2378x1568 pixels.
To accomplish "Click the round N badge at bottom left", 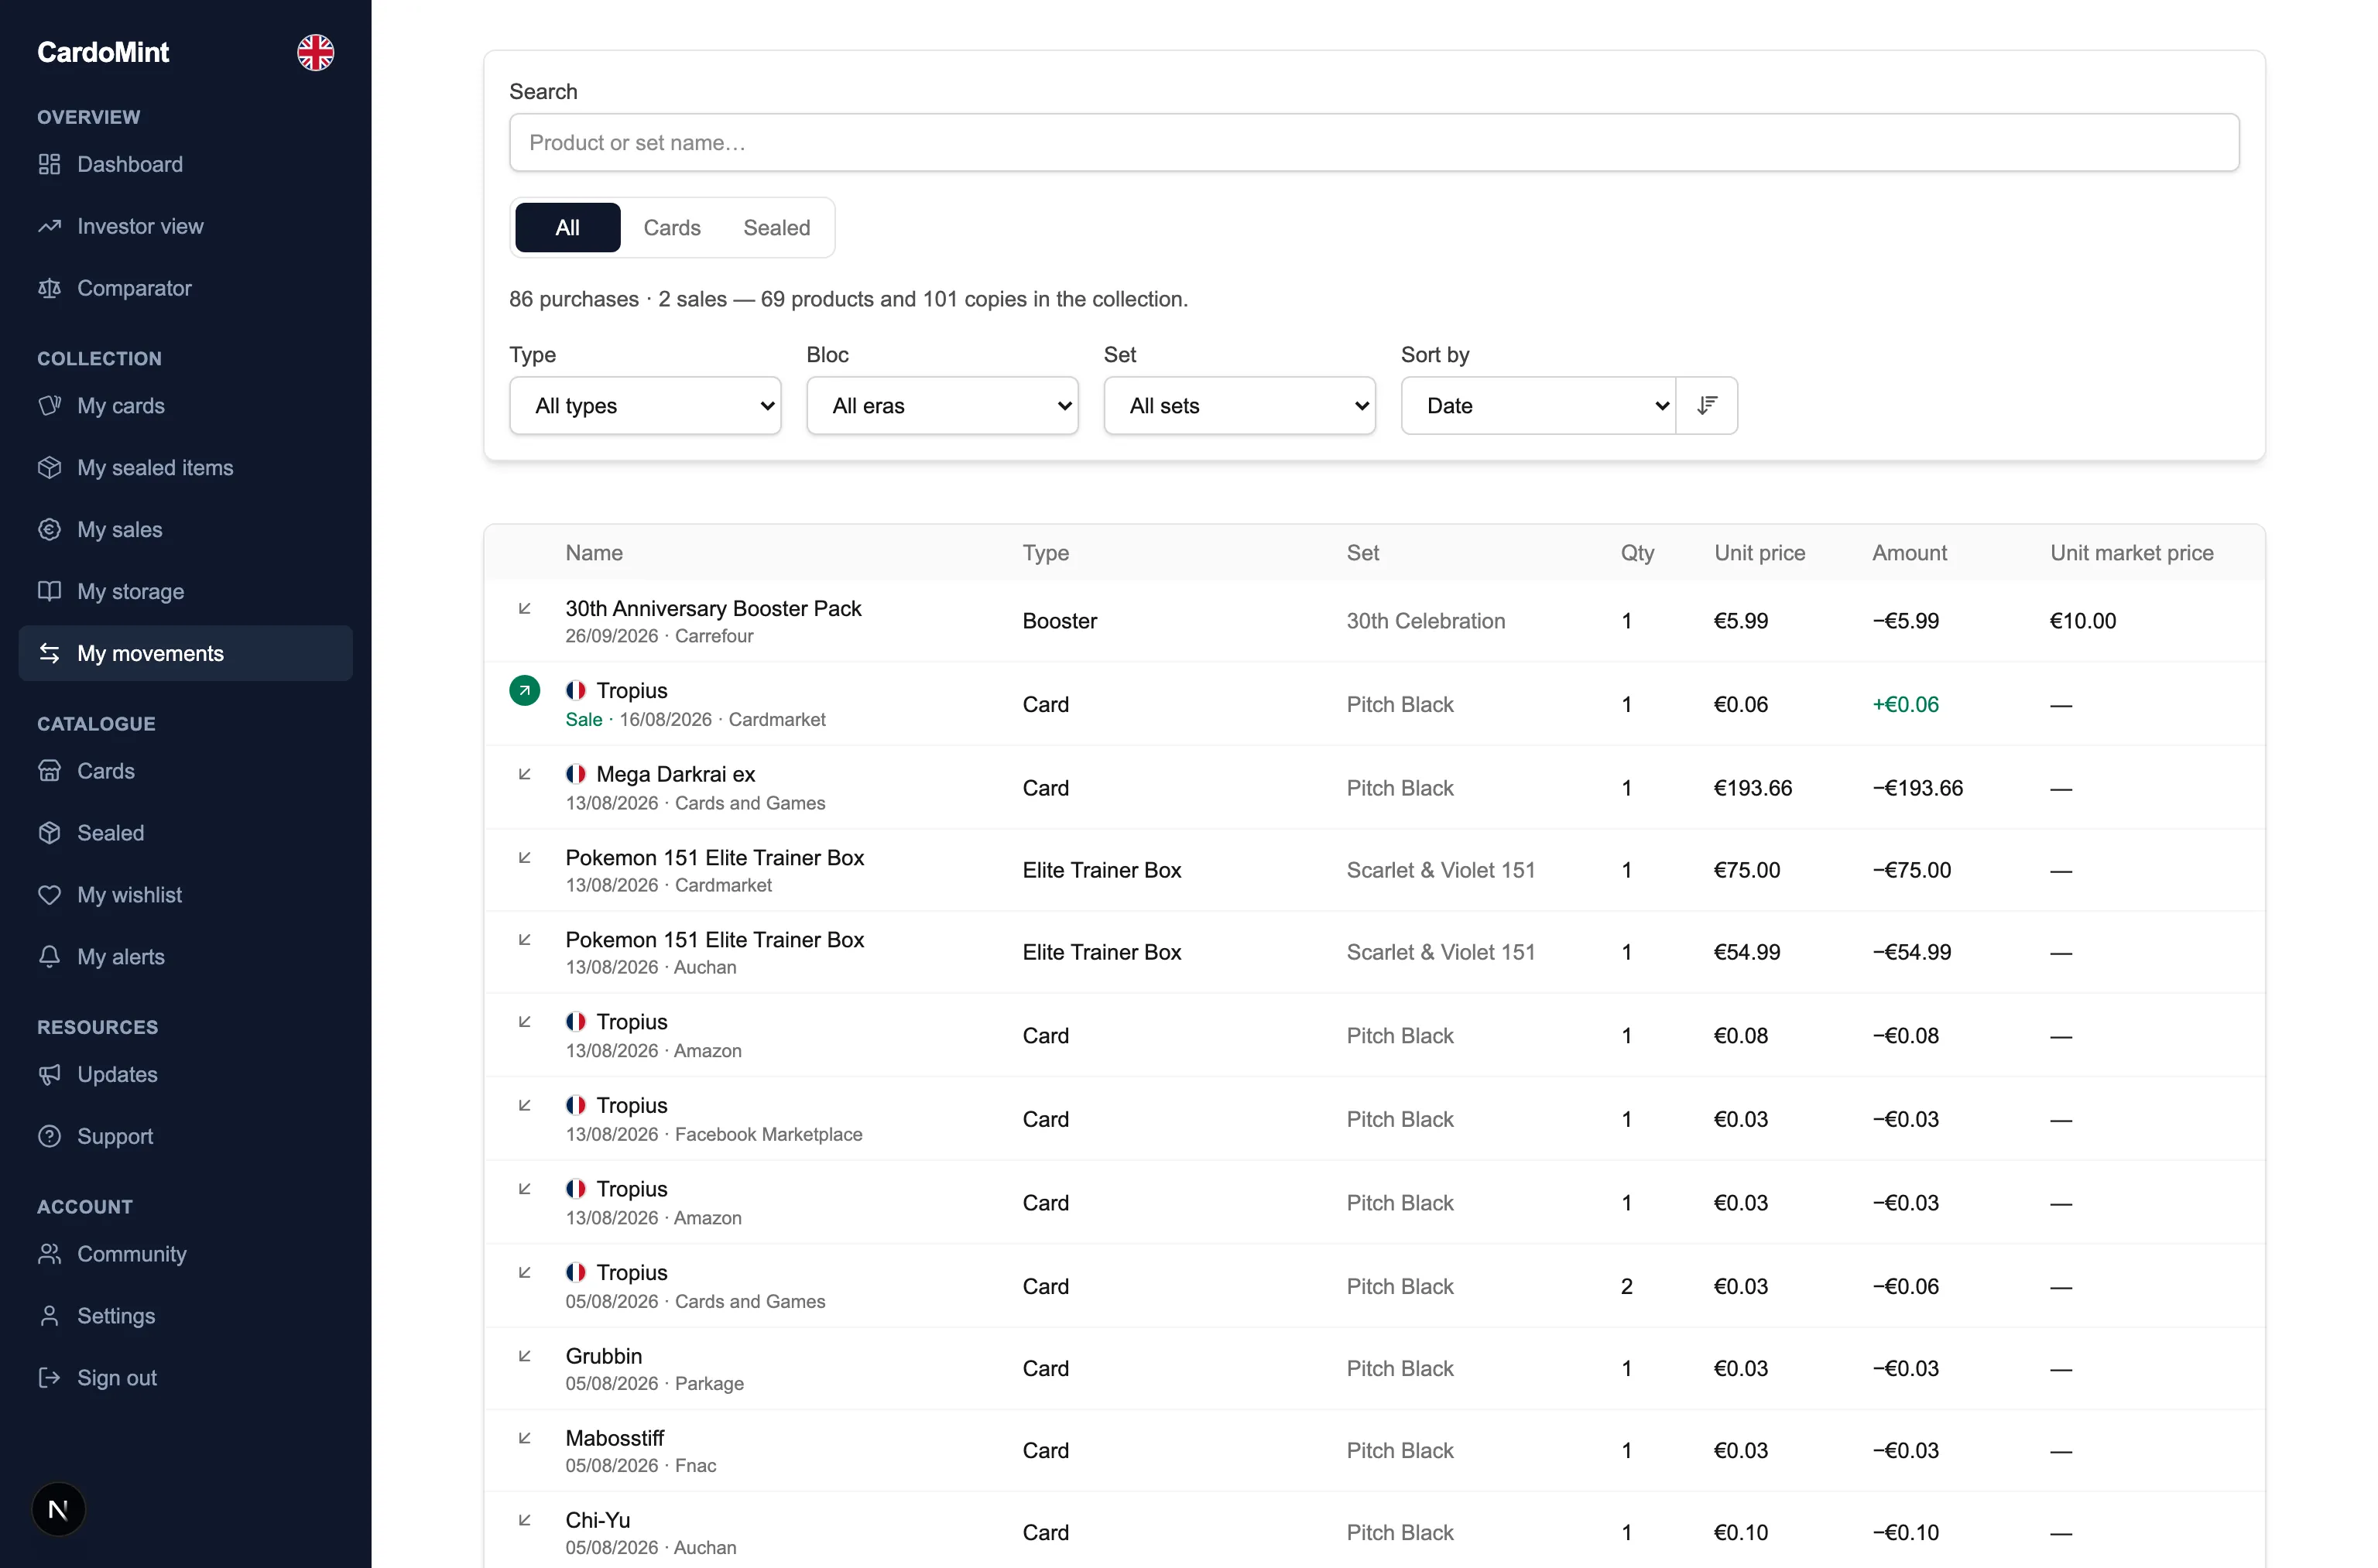I will [58, 1510].
